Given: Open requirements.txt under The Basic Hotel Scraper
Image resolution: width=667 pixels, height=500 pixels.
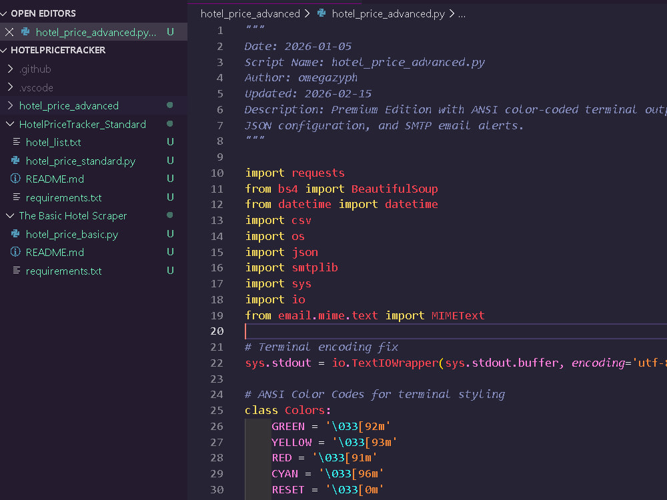Looking at the screenshot, I should 64,271.
